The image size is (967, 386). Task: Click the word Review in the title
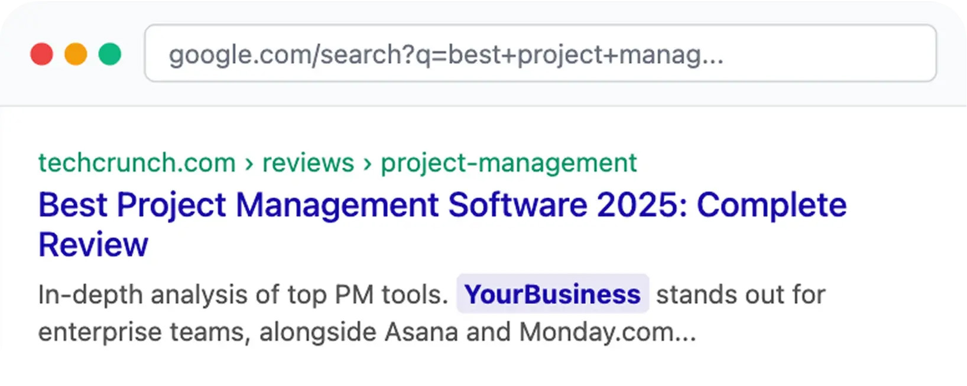[x=93, y=245]
